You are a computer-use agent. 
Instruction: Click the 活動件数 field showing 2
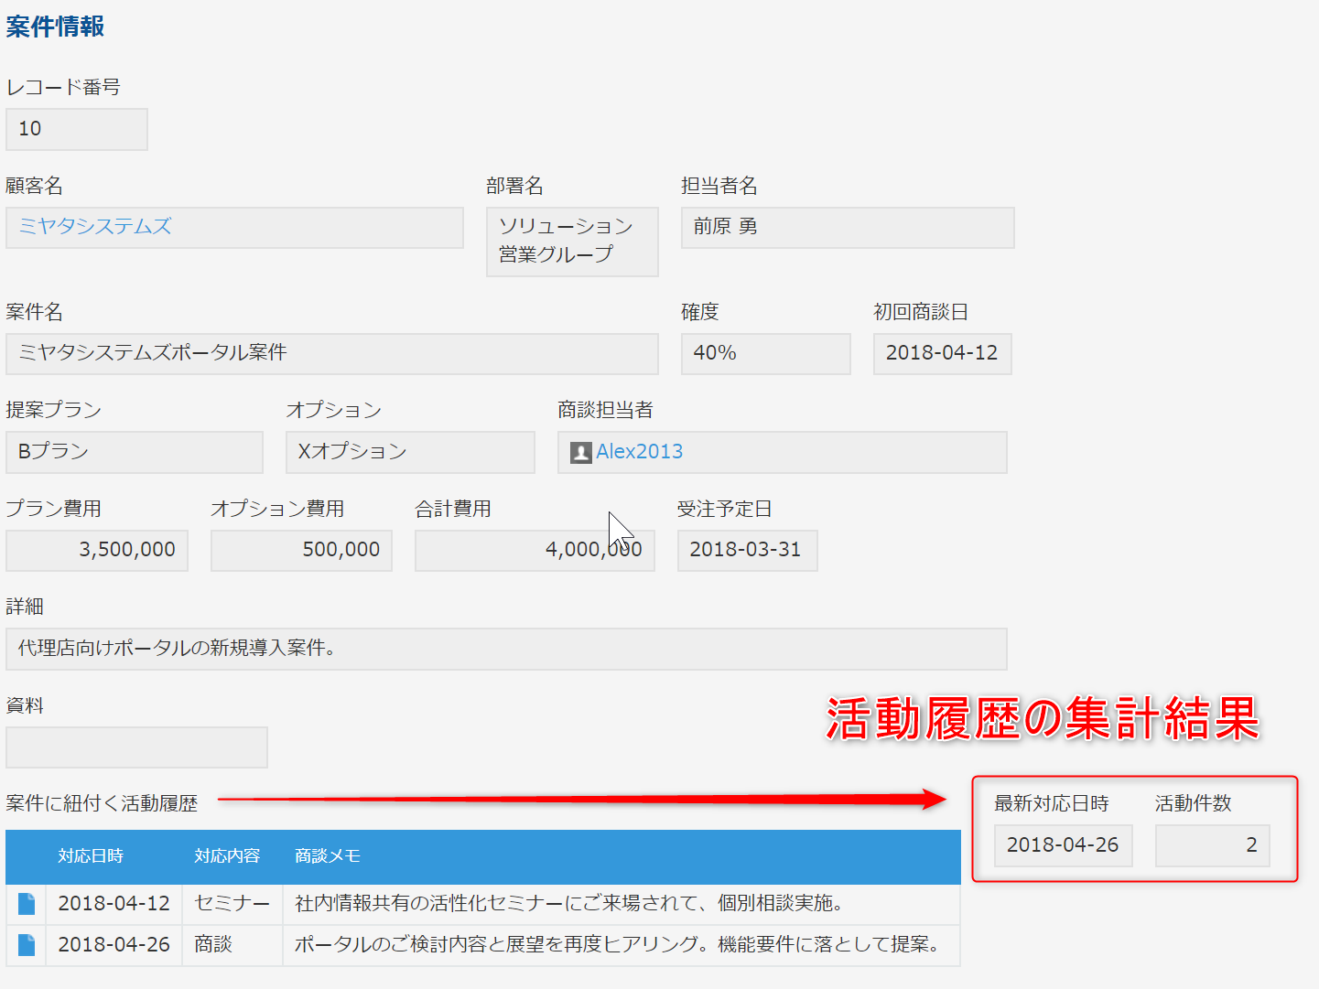(x=1212, y=845)
